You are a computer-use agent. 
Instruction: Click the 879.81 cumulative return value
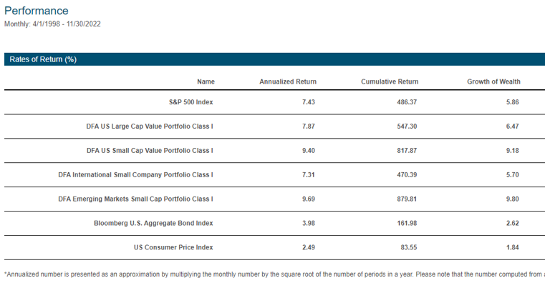[407, 199]
